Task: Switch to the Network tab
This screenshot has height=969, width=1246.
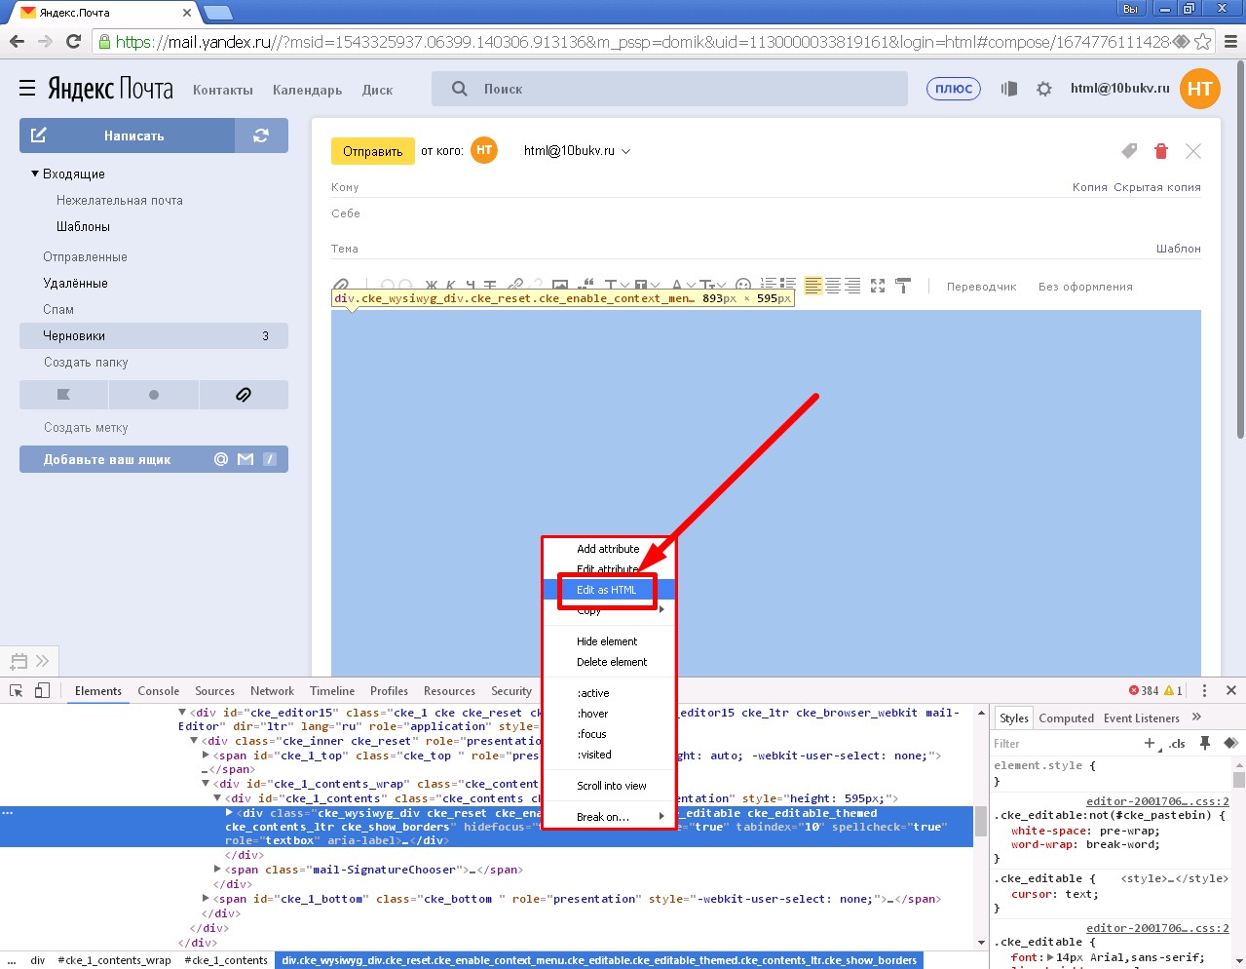Action: coord(272,690)
